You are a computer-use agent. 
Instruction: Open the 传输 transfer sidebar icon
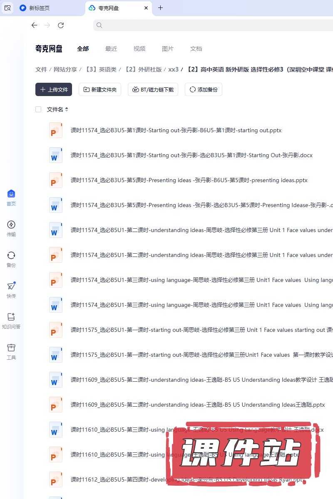[11, 225]
